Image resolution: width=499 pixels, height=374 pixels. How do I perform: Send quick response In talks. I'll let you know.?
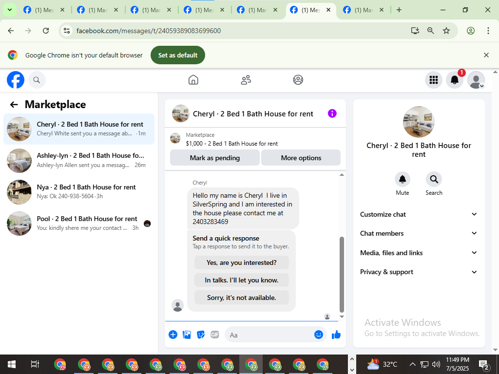pyautogui.click(x=242, y=280)
